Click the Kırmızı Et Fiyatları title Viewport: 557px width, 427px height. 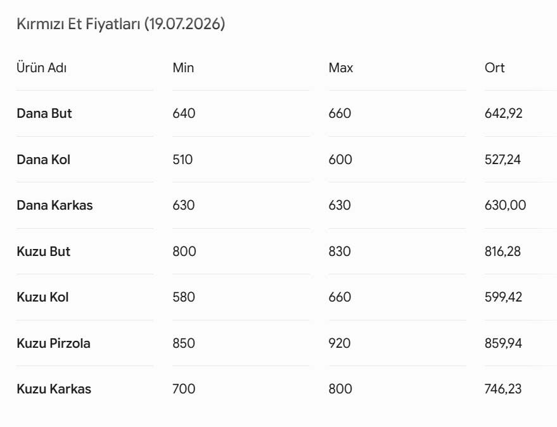(x=121, y=24)
